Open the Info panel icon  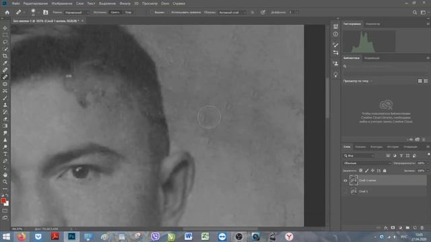point(335,34)
